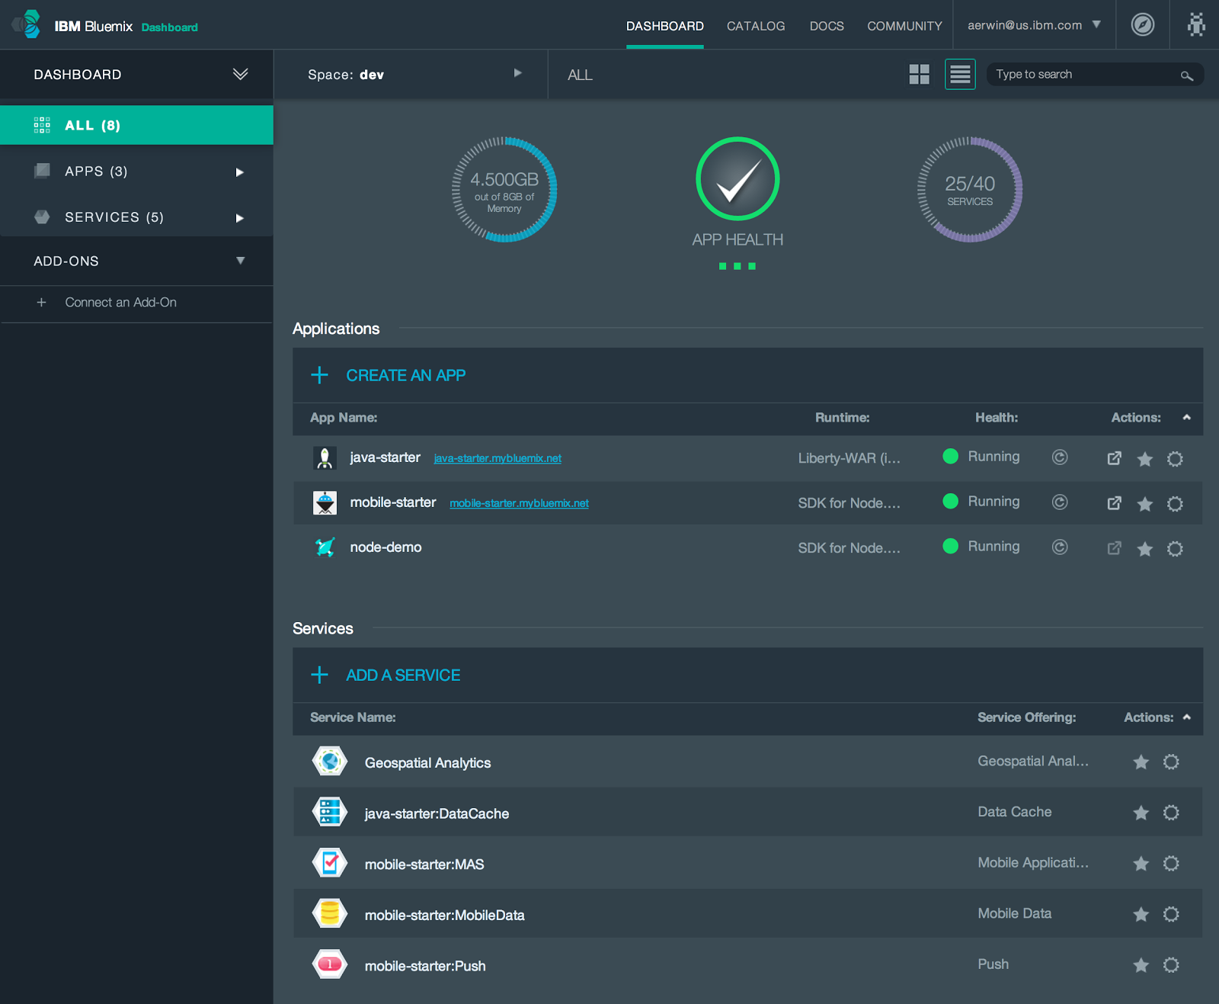The width and height of the screenshot is (1219, 1004).
Task: Restart node-demo using the refresh icon
Action: (x=1060, y=547)
